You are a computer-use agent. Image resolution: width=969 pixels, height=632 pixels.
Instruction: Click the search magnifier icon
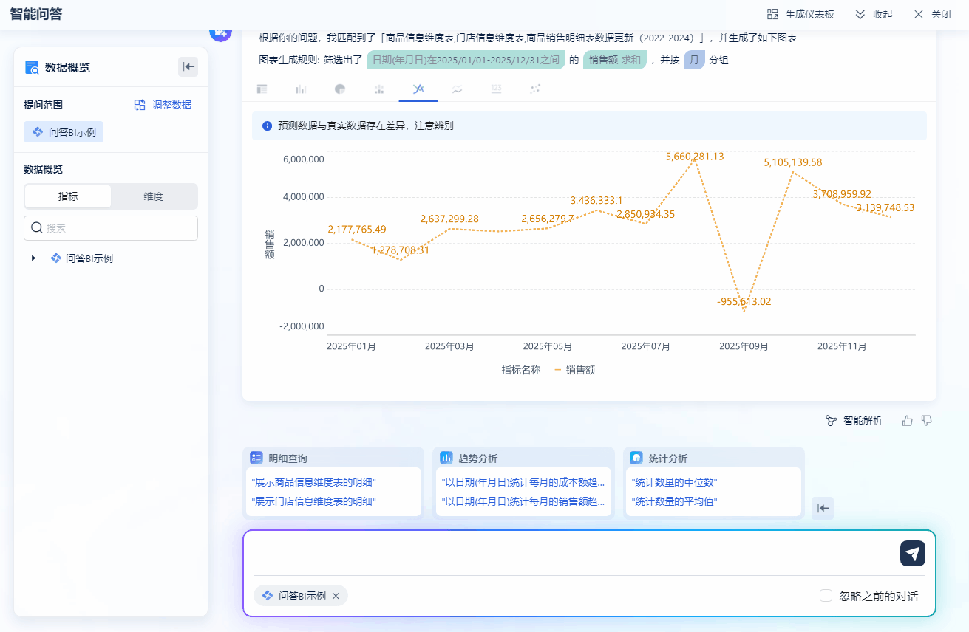[x=36, y=228]
